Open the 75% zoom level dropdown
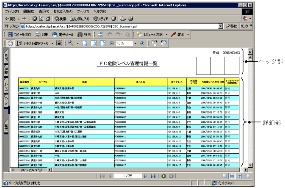Image resolution: width=285 pixels, height=188 pixels. (x=136, y=43)
